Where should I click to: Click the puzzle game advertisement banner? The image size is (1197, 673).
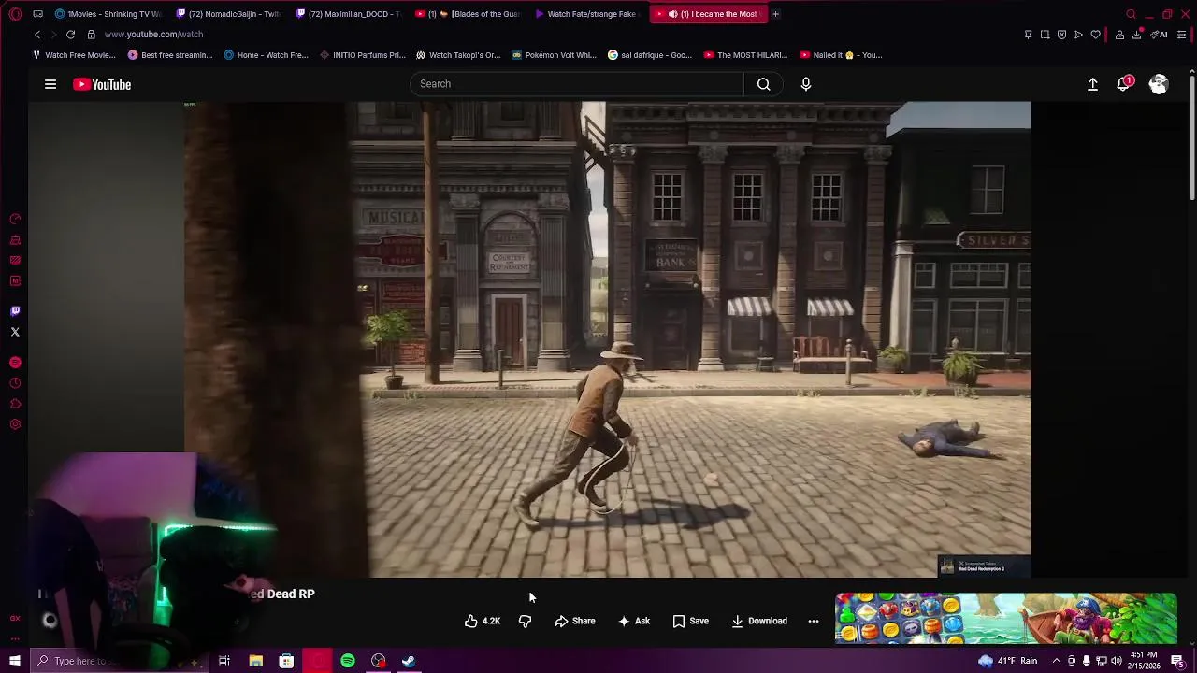pos(1006,619)
